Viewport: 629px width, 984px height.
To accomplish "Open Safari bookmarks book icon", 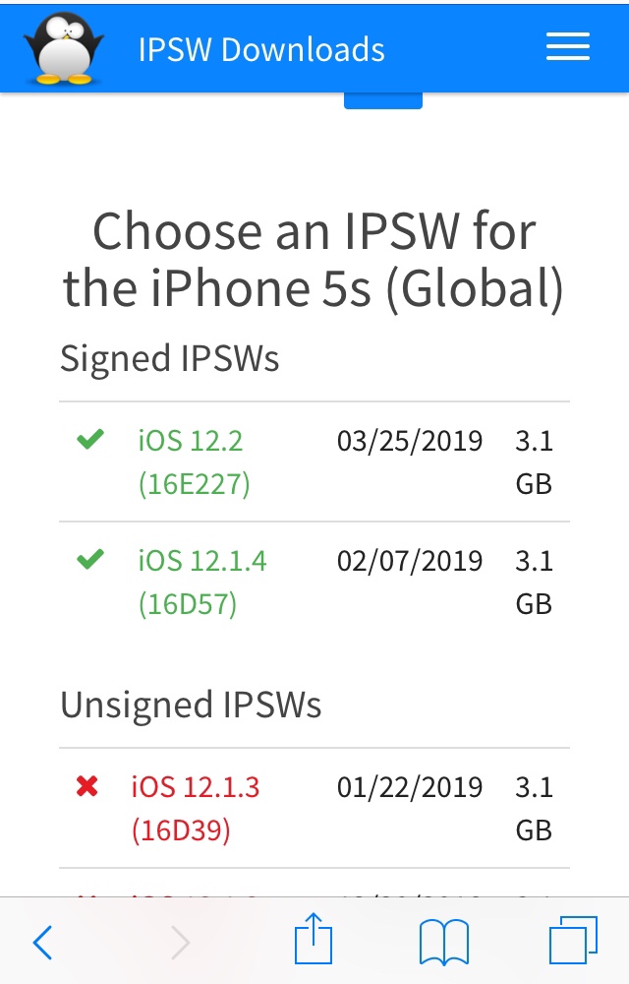I will (x=443, y=943).
